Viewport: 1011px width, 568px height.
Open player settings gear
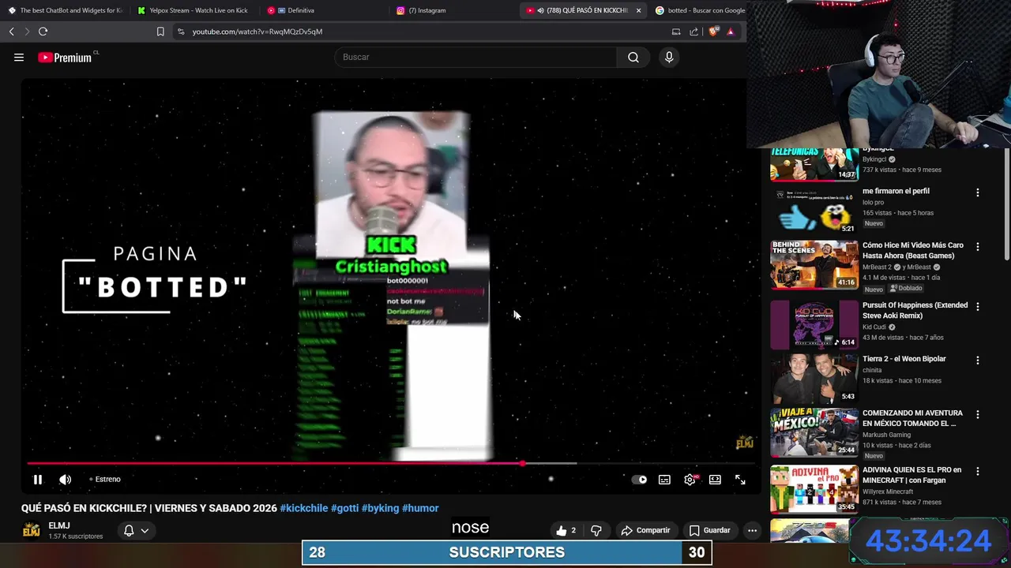(x=690, y=480)
